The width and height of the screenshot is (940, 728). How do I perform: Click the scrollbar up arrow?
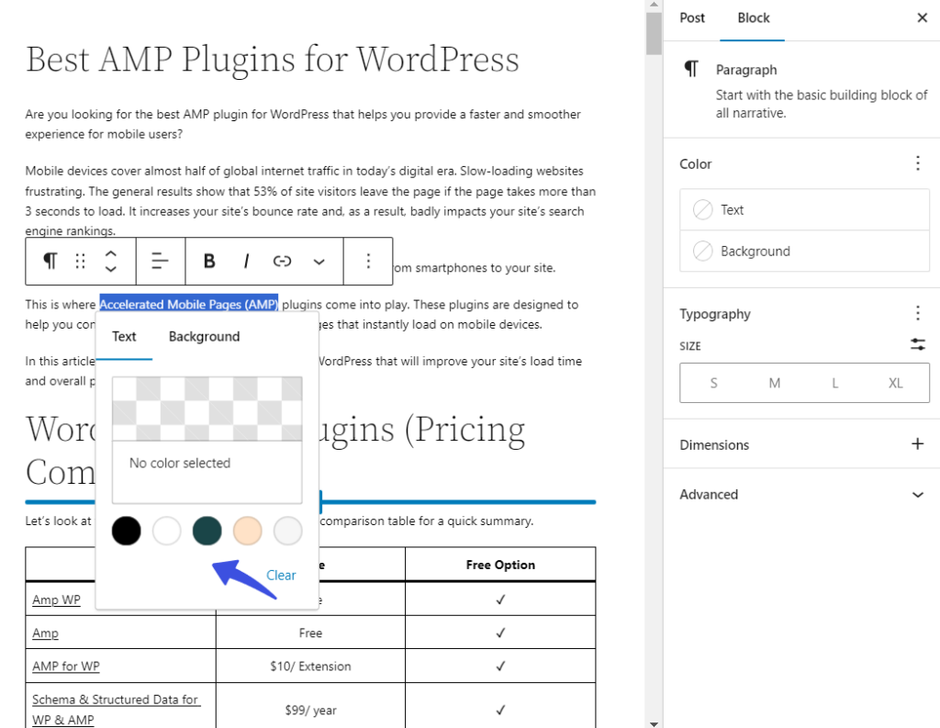[x=654, y=5]
